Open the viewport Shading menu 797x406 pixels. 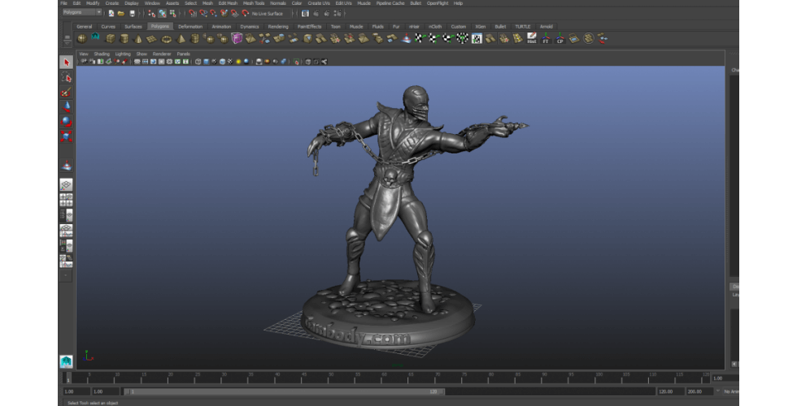[x=101, y=54]
